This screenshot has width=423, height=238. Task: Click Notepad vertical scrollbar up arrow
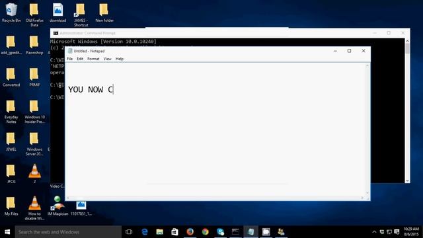click(367, 66)
